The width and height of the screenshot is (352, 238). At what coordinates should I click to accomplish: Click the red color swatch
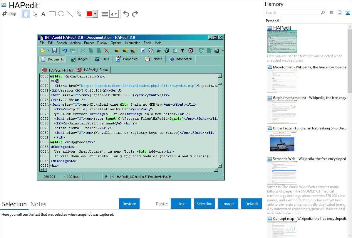click(90, 14)
